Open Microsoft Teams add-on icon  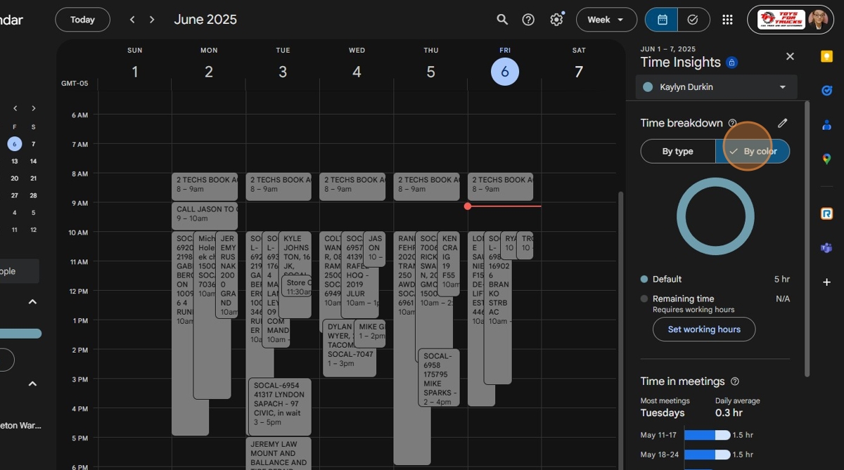pos(827,248)
